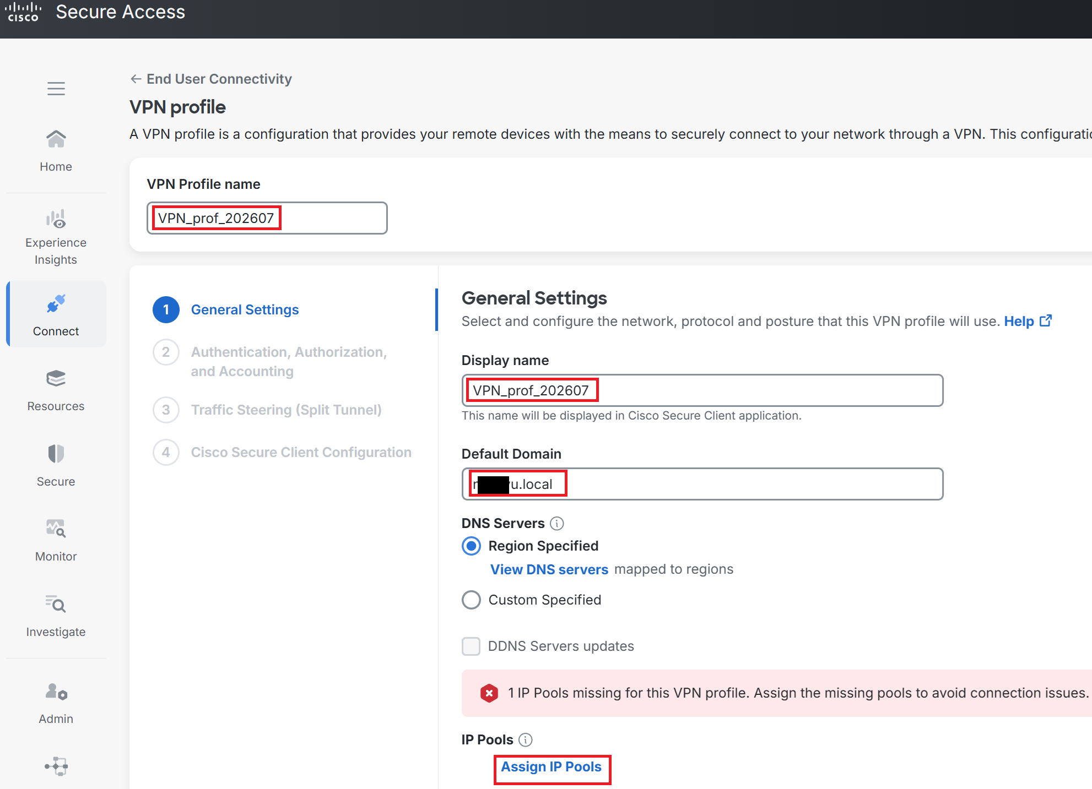The image size is (1092, 789).
Task: Click IP Pools info icon
Action: click(x=526, y=740)
